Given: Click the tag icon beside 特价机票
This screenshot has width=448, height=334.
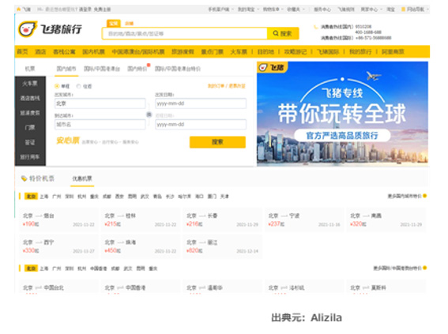Looking at the screenshot, I should (x=24, y=178).
